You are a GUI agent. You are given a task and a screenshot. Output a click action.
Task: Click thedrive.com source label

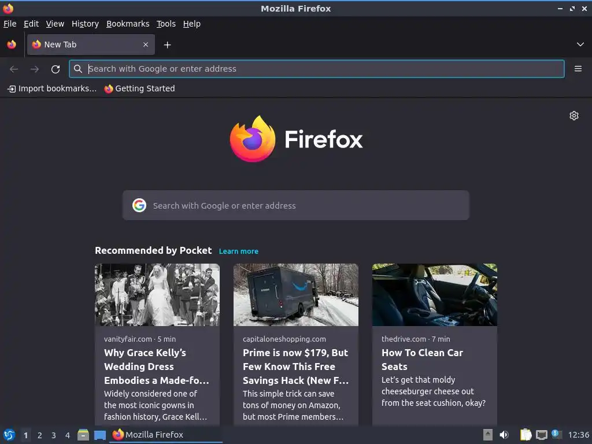[404, 339]
